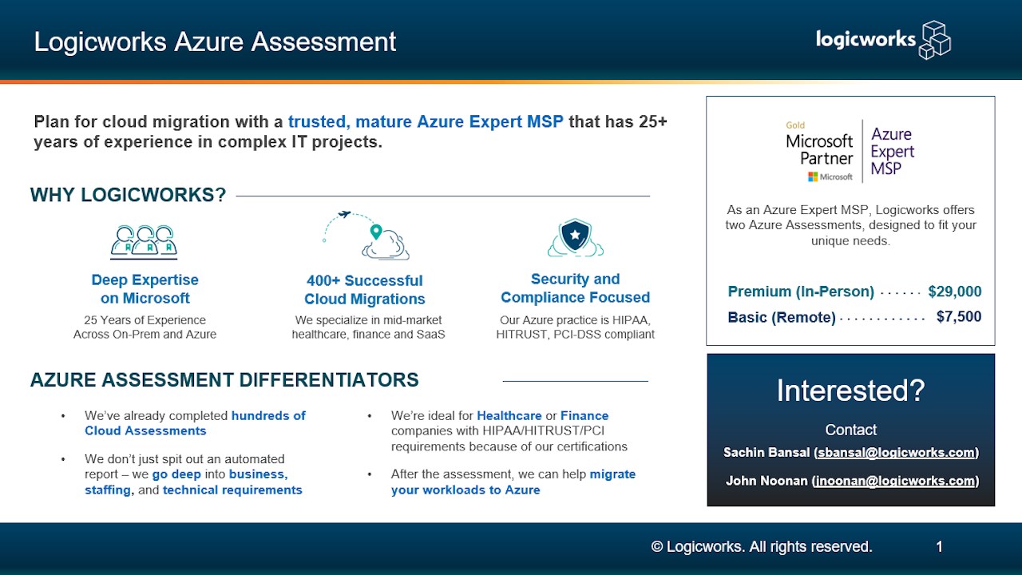The width and height of the screenshot is (1022, 575).
Task: Select the WHY LOGICWORKS? heading
Action: [128, 195]
